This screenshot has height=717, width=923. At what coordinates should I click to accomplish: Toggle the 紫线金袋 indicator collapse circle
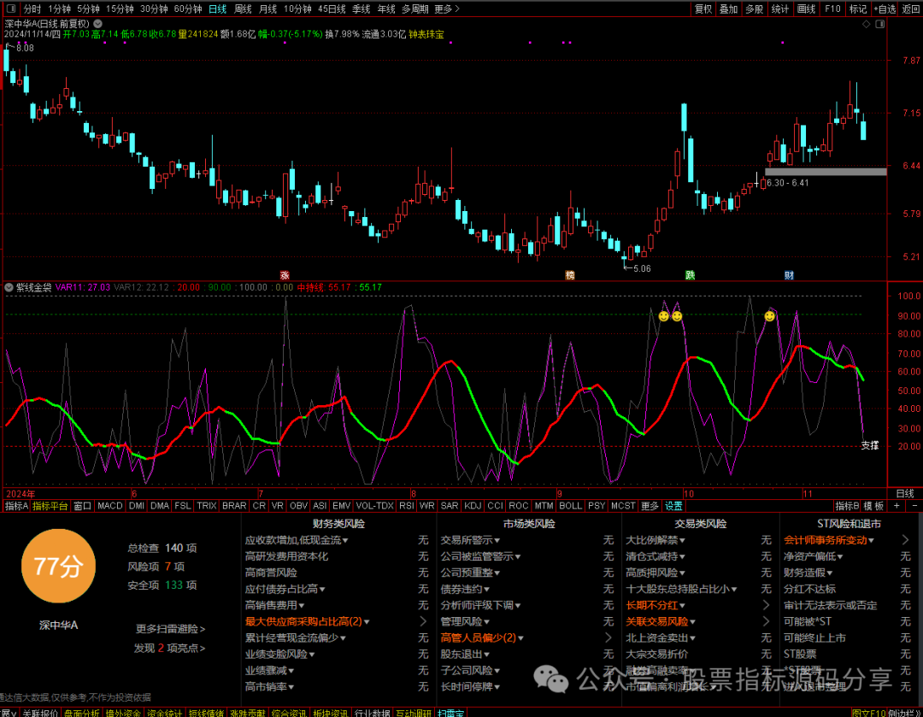click(9, 288)
